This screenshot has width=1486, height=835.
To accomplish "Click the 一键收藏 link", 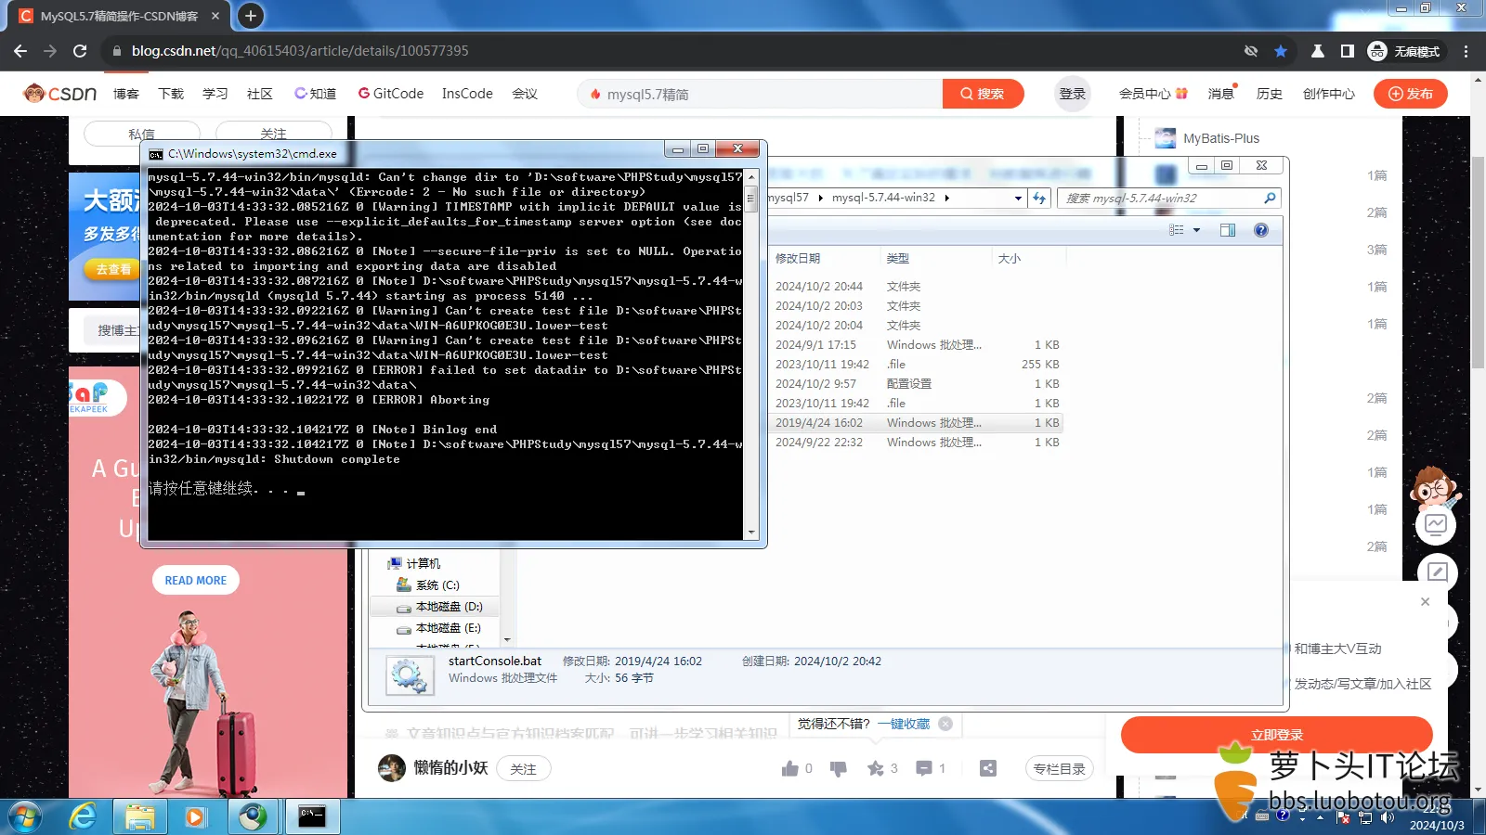I will [904, 724].
